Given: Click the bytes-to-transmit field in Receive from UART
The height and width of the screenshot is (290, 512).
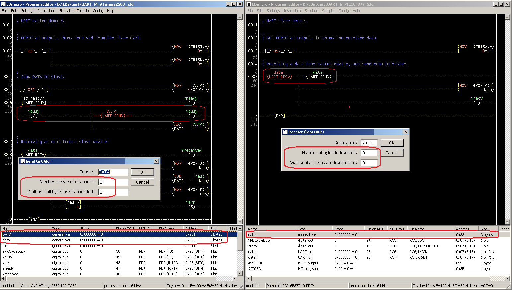Looking at the screenshot, I should [x=369, y=153].
